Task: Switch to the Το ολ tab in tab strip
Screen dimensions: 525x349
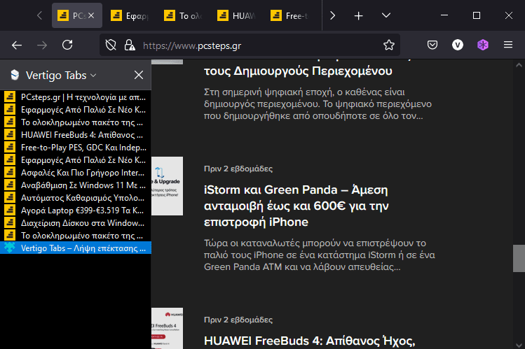Action: coord(183,15)
